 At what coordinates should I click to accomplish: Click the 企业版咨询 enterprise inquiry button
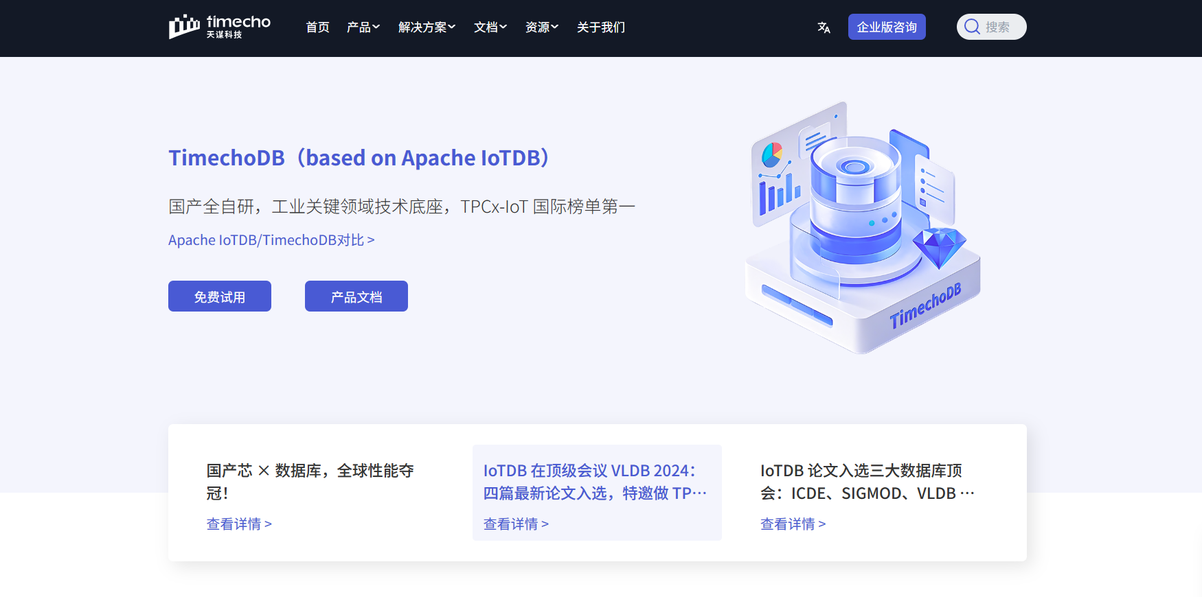coord(887,27)
